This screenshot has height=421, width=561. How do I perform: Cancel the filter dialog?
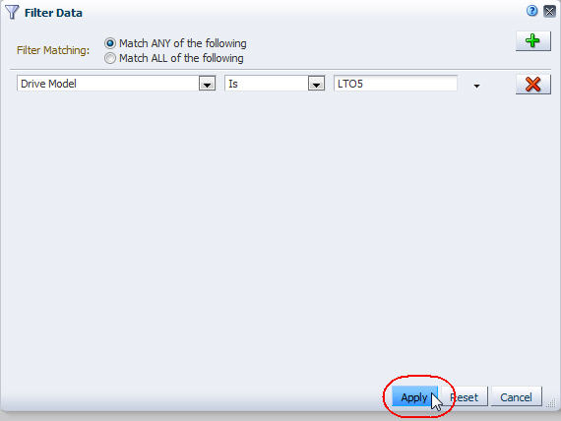click(x=516, y=396)
